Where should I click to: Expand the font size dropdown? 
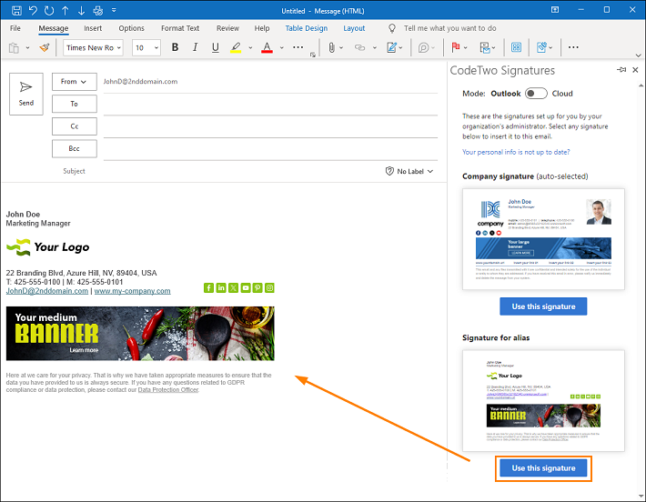click(x=156, y=48)
